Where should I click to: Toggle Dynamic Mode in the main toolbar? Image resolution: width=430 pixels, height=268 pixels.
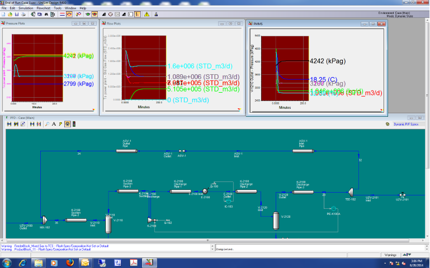(69, 14)
